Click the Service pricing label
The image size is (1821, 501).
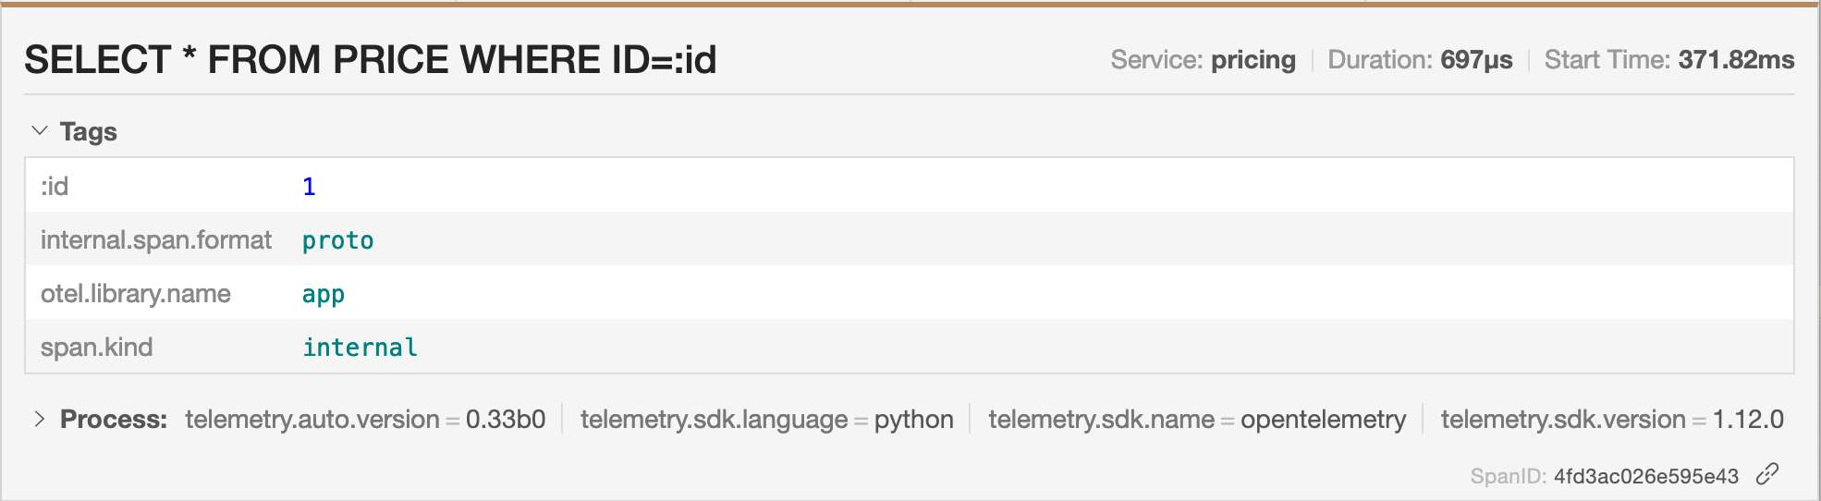(x=1203, y=60)
